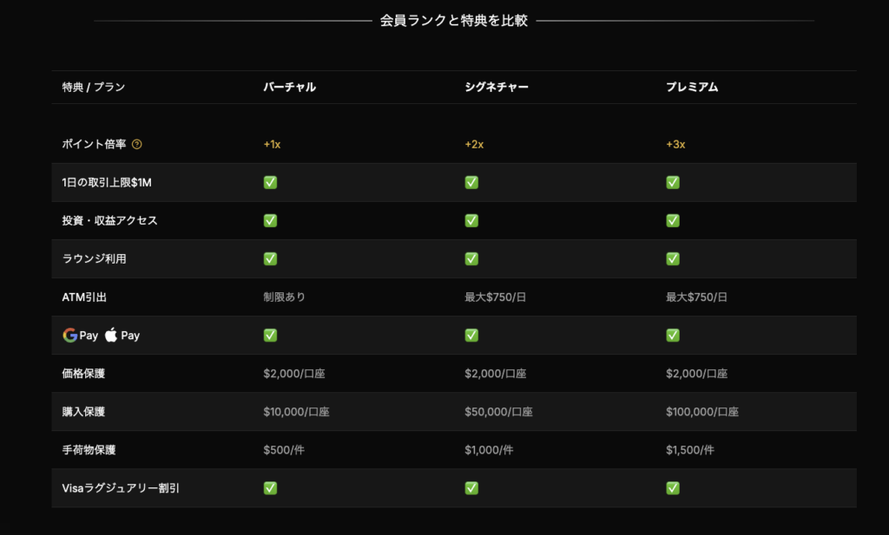889x535 pixels.
Task: Click プレミアム checkmark in the 投資・収益アクセス row
Action: [x=673, y=221]
